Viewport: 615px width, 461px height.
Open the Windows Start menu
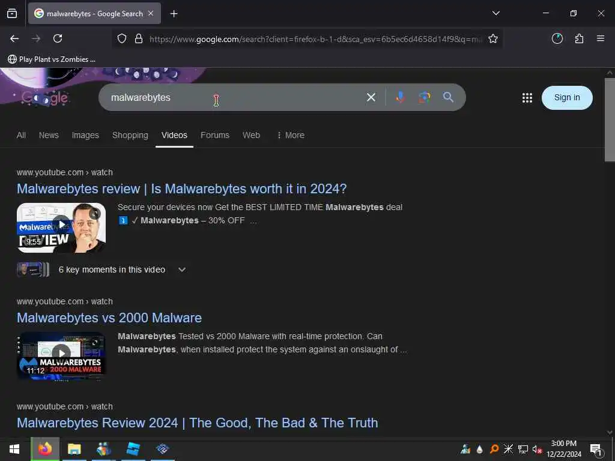tap(14, 449)
